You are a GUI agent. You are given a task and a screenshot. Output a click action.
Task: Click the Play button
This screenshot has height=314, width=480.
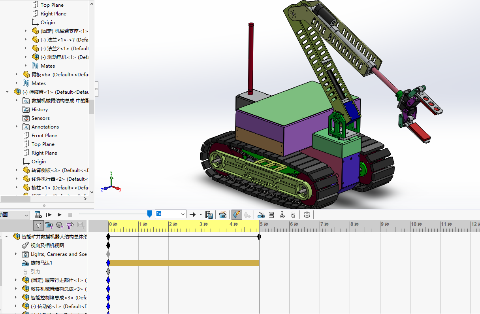[60, 215]
